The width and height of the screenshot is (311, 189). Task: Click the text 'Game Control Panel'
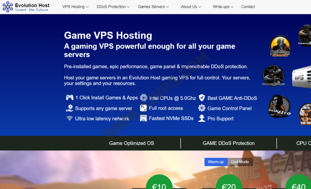tap(230, 108)
